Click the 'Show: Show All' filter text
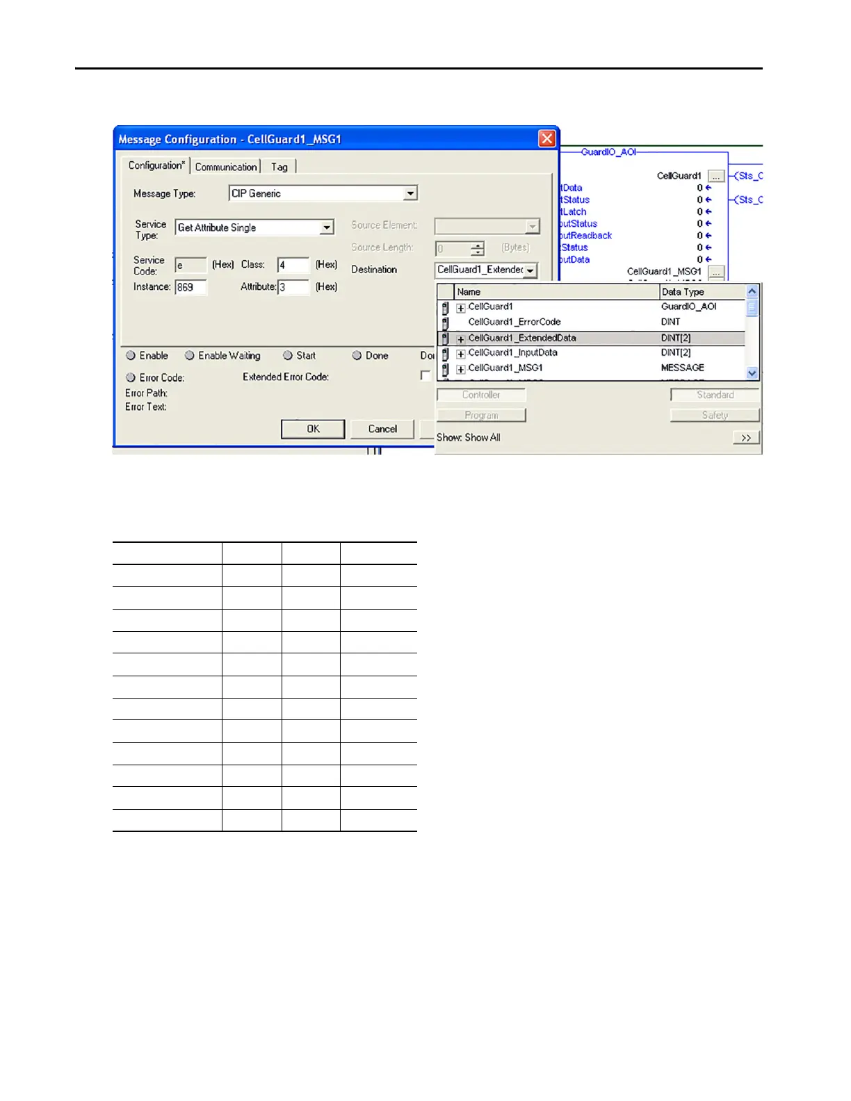This screenshot has width=851, height=1101. tap(469, 438)
